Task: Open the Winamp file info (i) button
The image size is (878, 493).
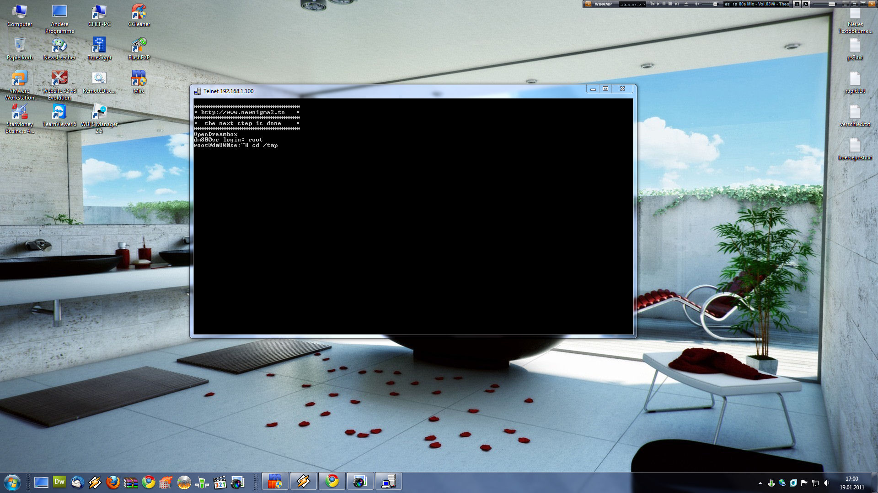Action: click(x=797, y=4)
